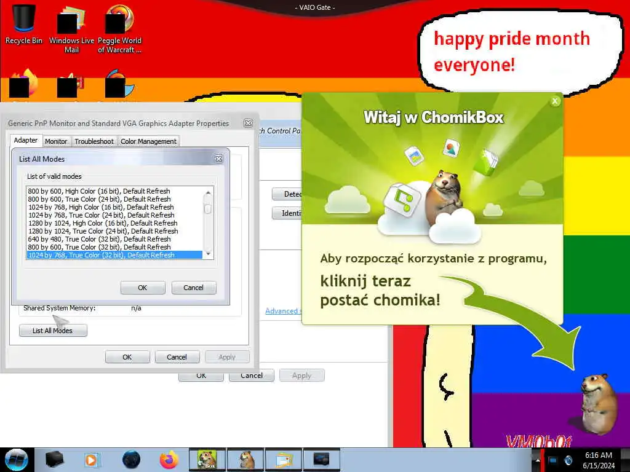Show hidden system tray icons
Viewport: 630px width, 472px height.
[x=537, y=461]
